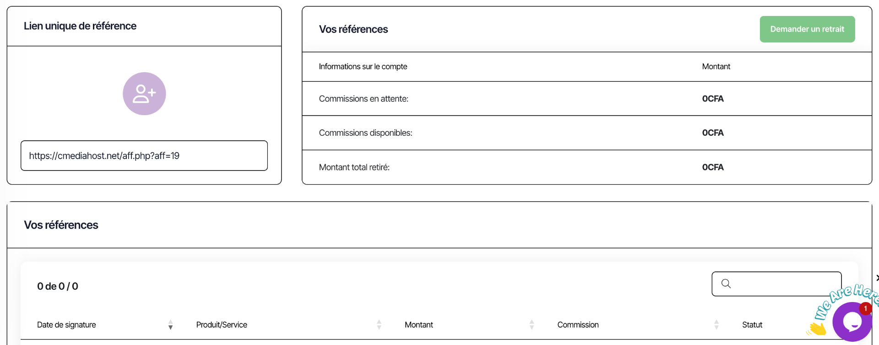This screenshot has height=345, width=879.
Task: Click the Commission column header text
Action: (578, 325)
